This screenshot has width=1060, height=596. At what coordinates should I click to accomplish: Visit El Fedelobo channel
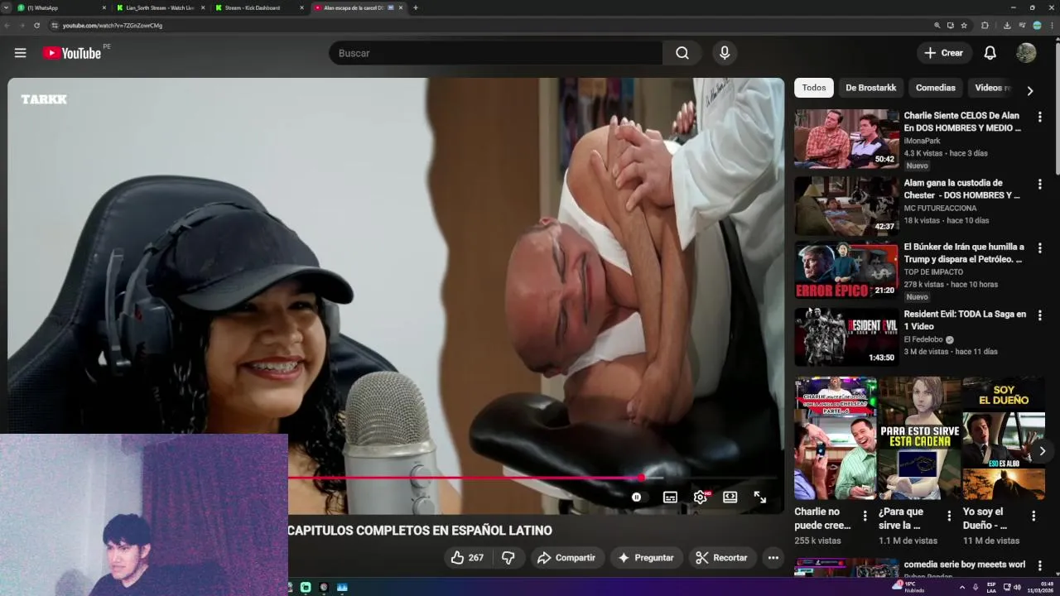coord(923,339)
